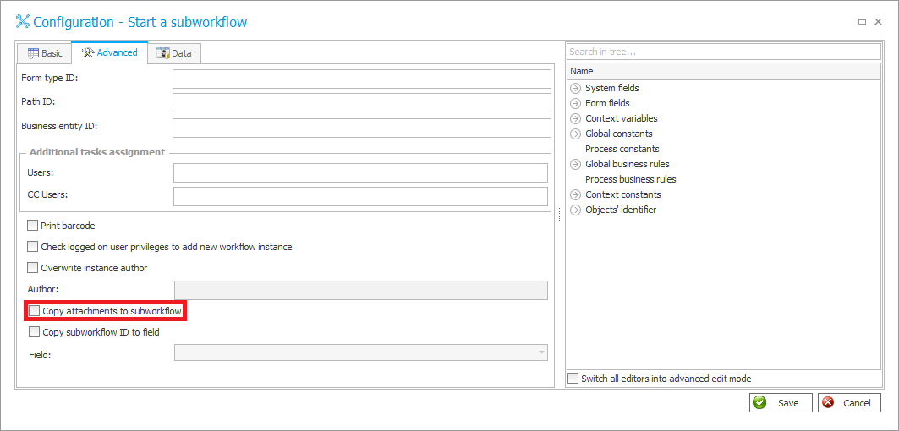Enable Switch all editors into advanced edit mode

[x=574, y=379]
